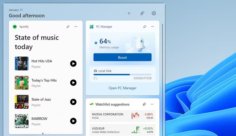Play the MARROW playlist
Viewport: 236px width, 136px height.
[x=73, y=121]
